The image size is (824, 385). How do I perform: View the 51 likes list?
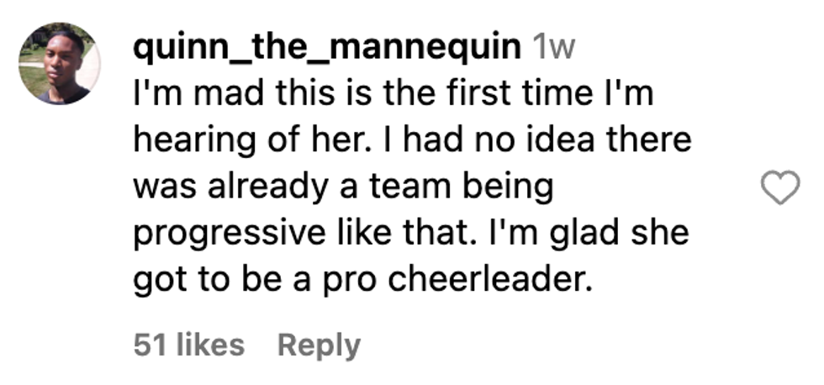(189, 345)
